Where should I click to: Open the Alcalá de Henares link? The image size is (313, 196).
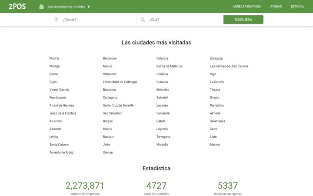[x=62, y=105]
